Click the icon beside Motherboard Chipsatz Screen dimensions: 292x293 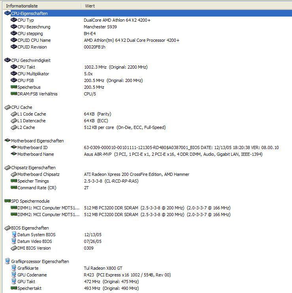[x=14, y=174]
